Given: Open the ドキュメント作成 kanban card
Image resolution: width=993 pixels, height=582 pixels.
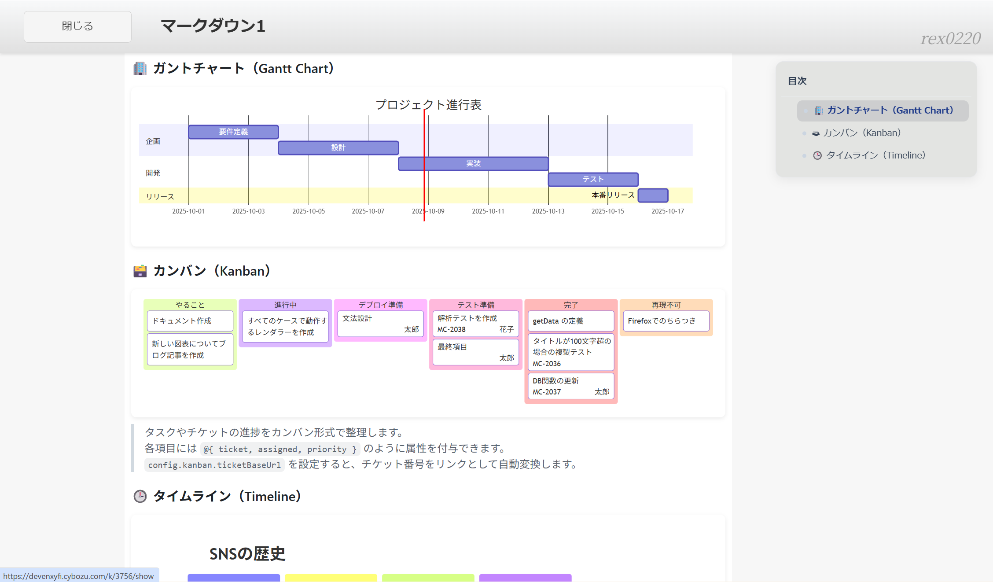Looking at the screenshot, I should (190, 321).
